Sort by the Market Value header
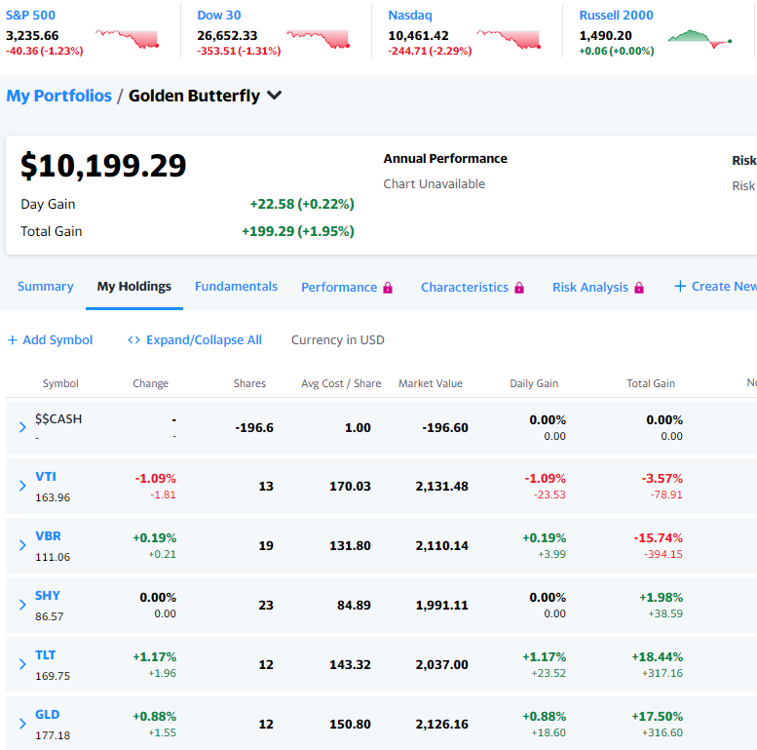The height and width of the screenshot is (750, 757). click(x=431, y=383)
